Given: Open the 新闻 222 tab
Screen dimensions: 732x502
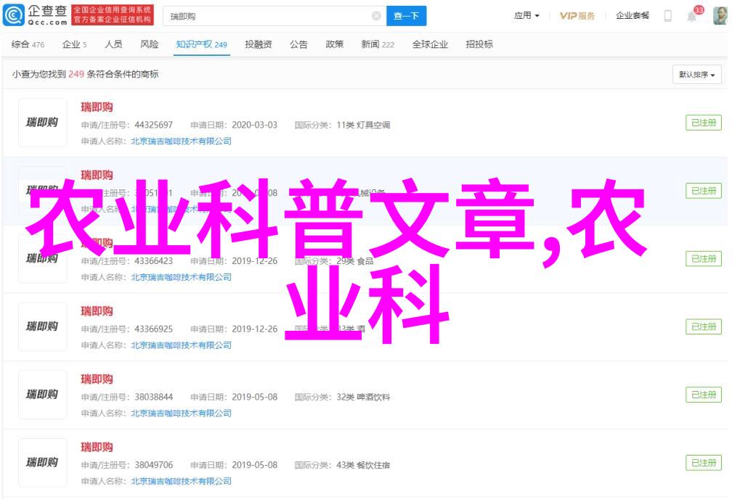Looking at the screenshot, I should pyautogui.click(x=377, y=44).
